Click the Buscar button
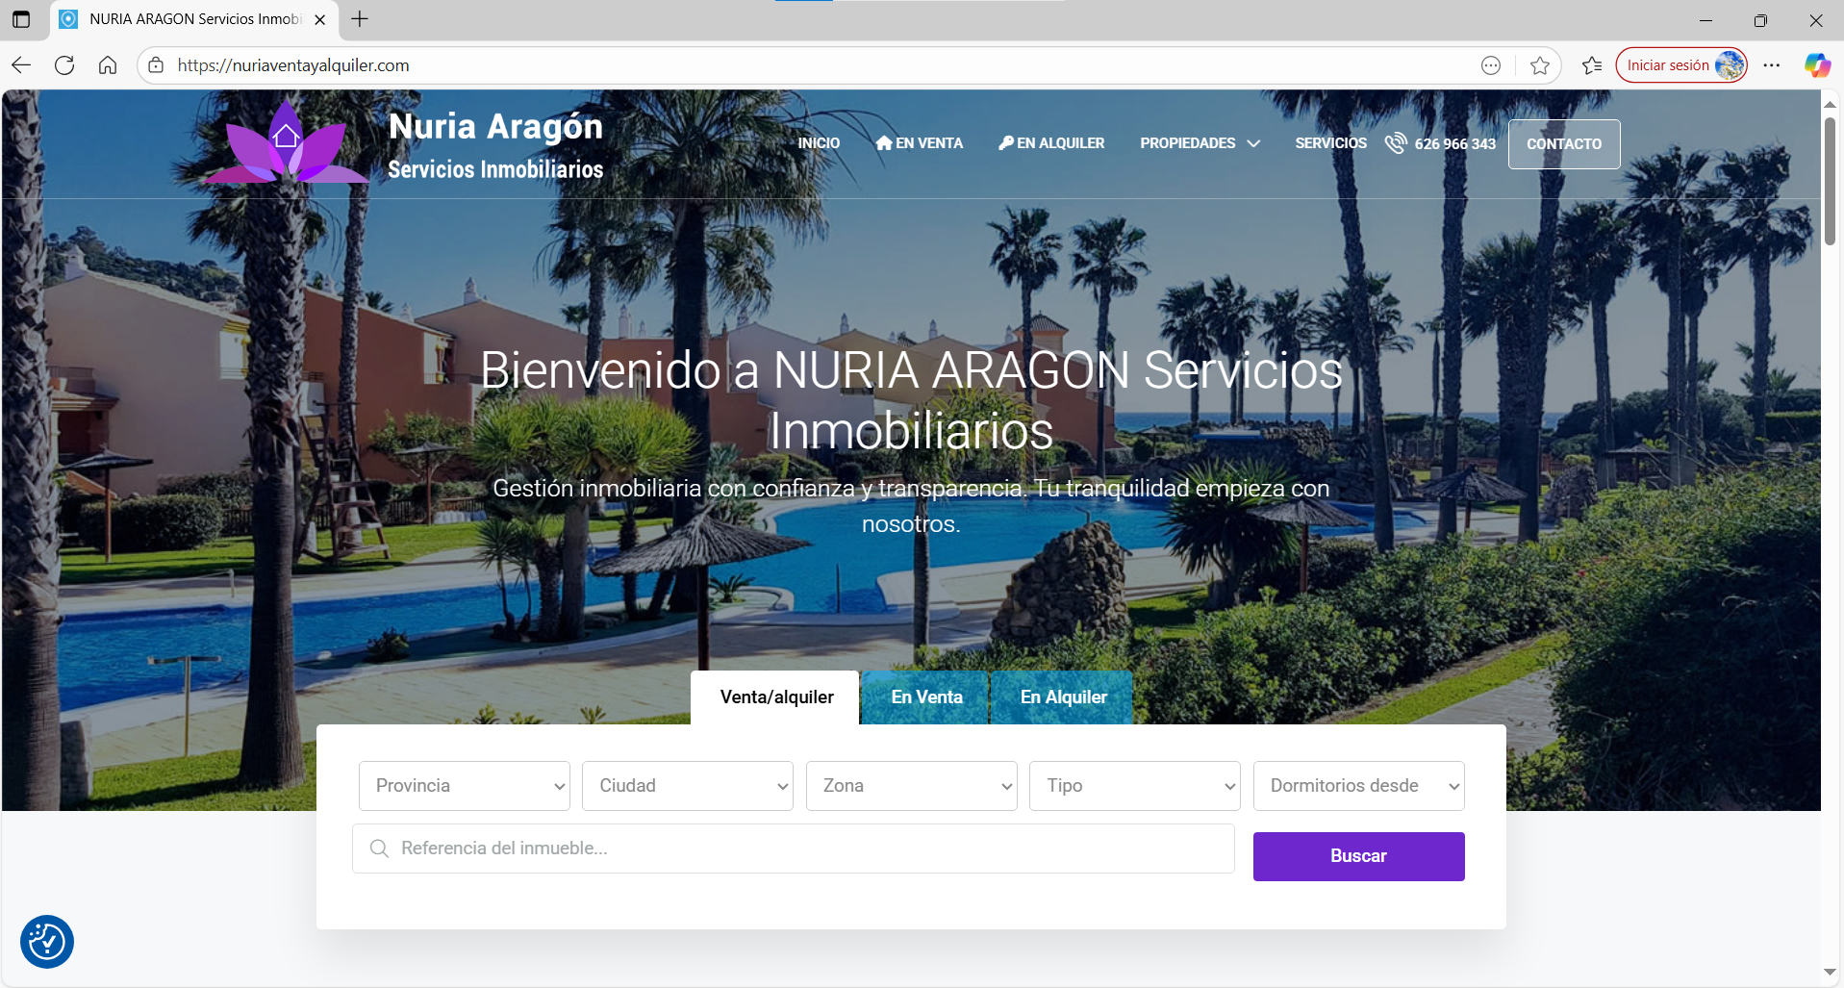This screenshot has width=1844, height=988. click(x=1358, y=855)
